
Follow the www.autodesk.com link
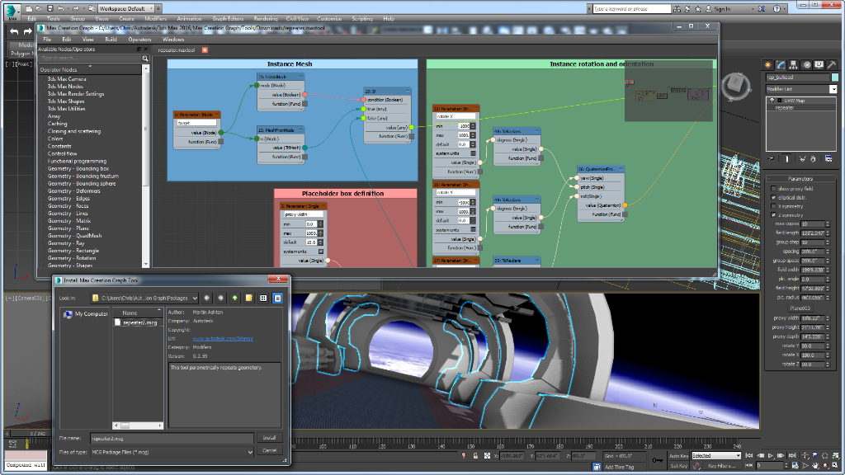coord(223,339)
